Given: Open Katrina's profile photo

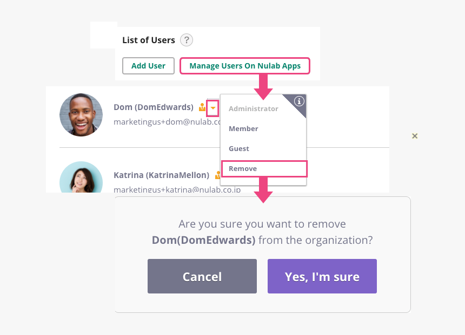Looking at the screenshot, I should coord(81,177).
